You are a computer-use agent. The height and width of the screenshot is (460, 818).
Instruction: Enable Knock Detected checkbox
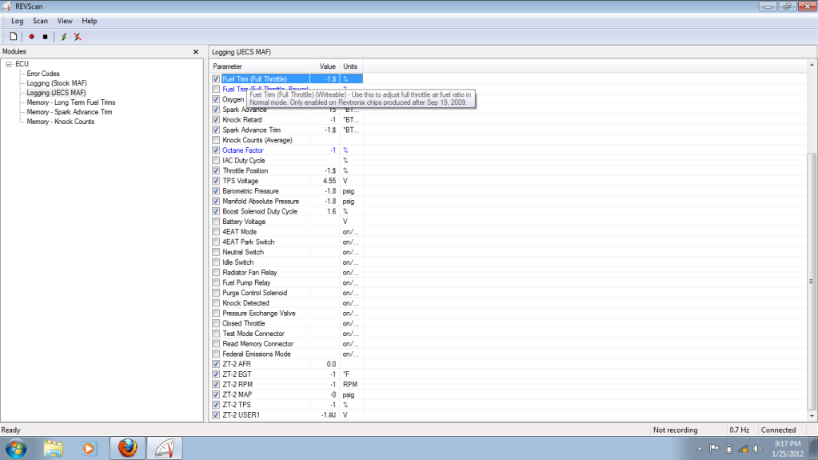point(216,303)
